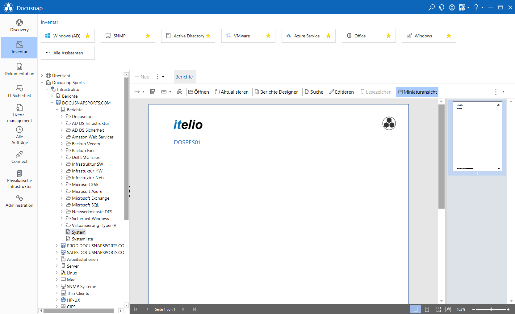
Task: Click the zoom in plus button
Action: tap(508, 309)
